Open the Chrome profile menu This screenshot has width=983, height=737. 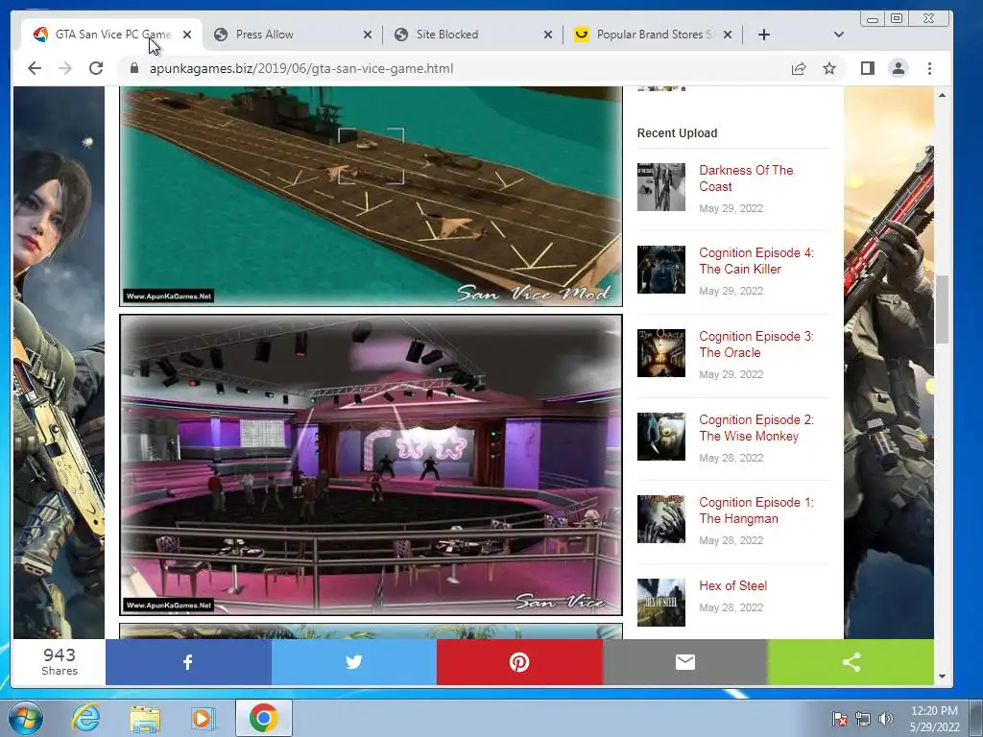coord(899,68)
